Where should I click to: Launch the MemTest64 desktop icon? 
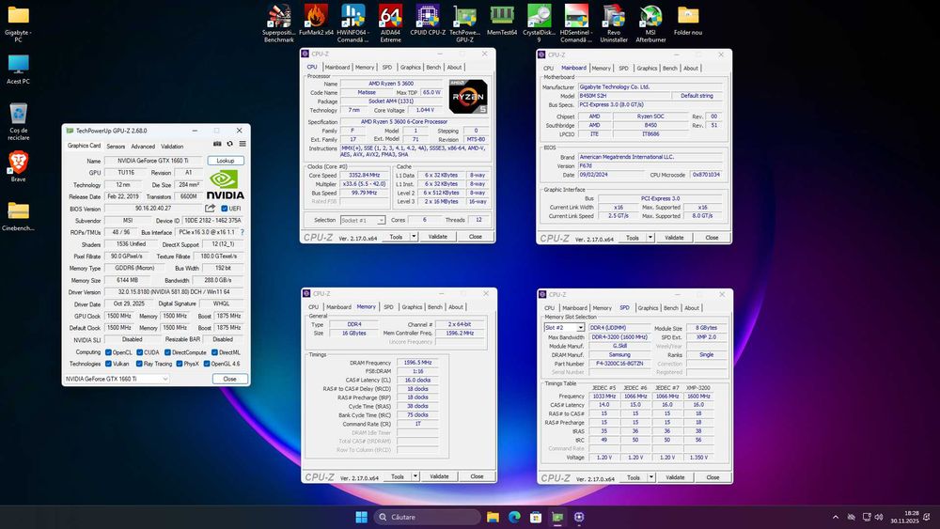point(502,20)
